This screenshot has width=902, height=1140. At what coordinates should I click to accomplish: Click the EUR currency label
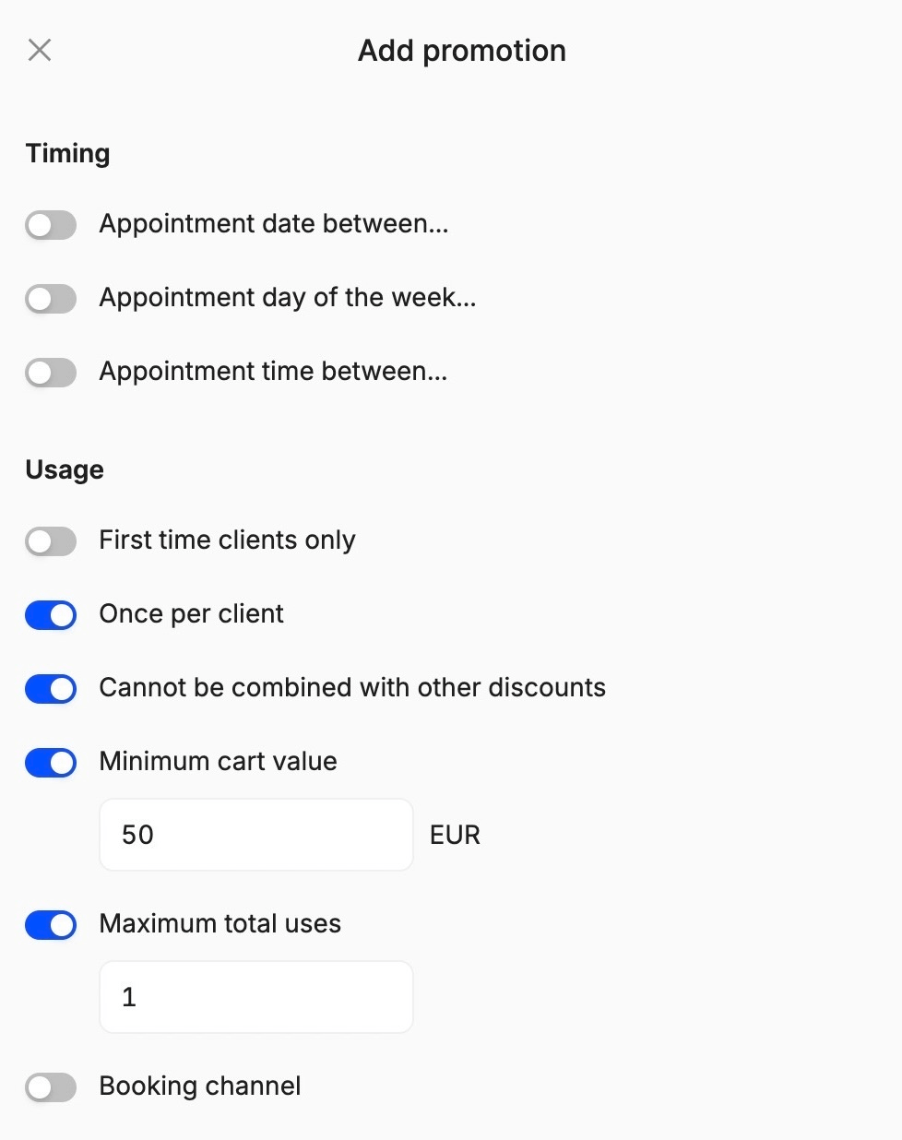(x=455, y=835)
